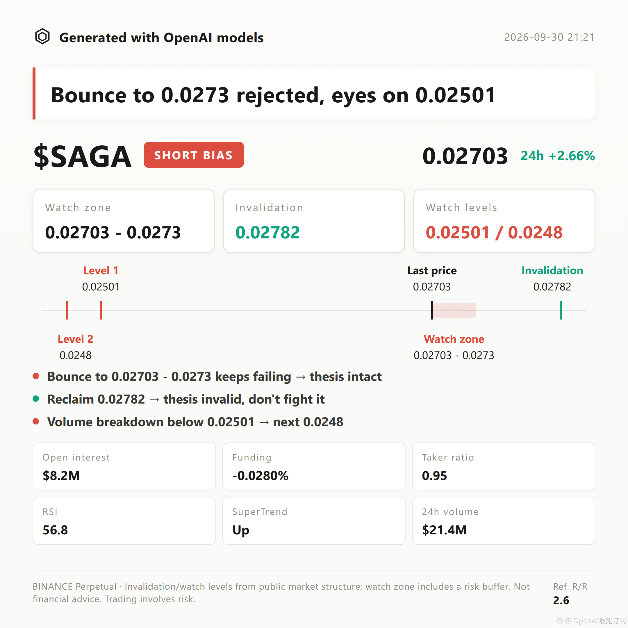Select the $SAGA ticker symbol
628x628 pixels.
click(83, 156)
